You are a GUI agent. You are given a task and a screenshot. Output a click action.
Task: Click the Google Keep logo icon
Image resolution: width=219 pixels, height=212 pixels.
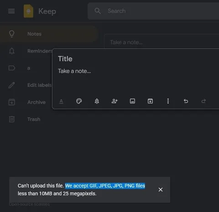[28, 11]
